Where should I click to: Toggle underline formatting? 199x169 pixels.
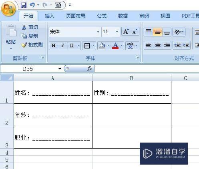(72, 46)
